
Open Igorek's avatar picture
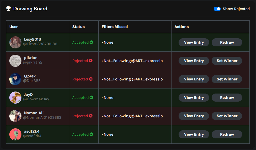click(x=15, y=79)
